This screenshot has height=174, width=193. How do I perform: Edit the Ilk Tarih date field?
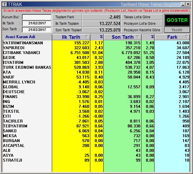coord(37,23)
